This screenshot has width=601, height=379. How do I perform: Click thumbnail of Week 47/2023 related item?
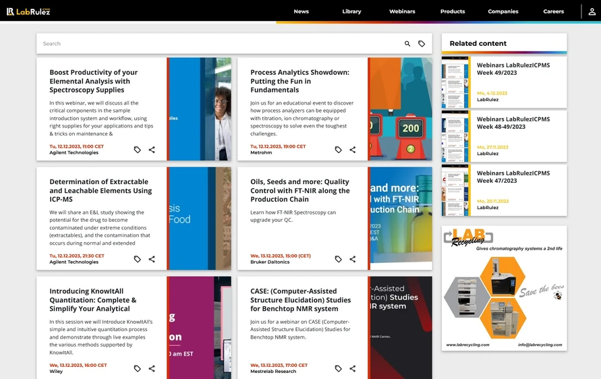455,190
